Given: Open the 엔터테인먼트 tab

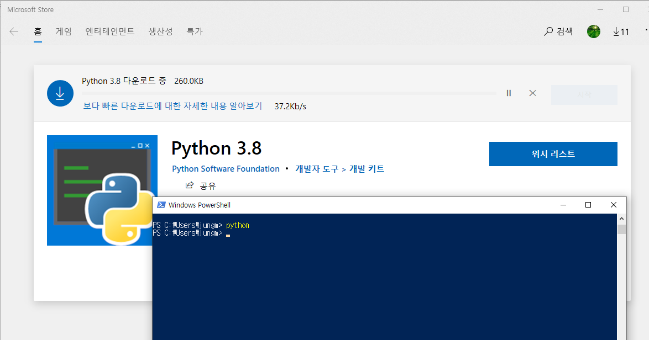Looking at the screenshot, I should (x=110, y=31).
